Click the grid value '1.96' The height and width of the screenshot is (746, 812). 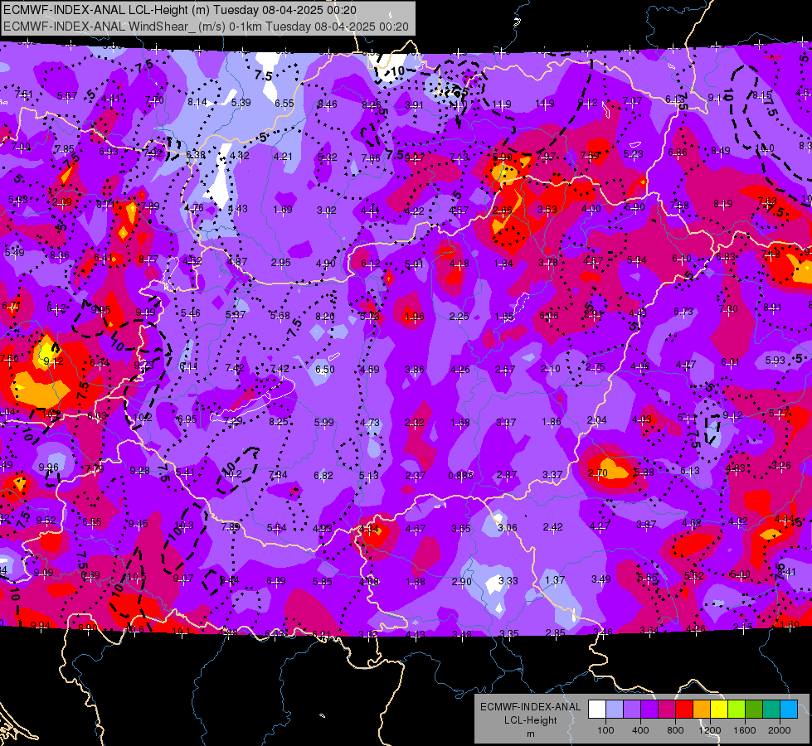tap(414, 317)
